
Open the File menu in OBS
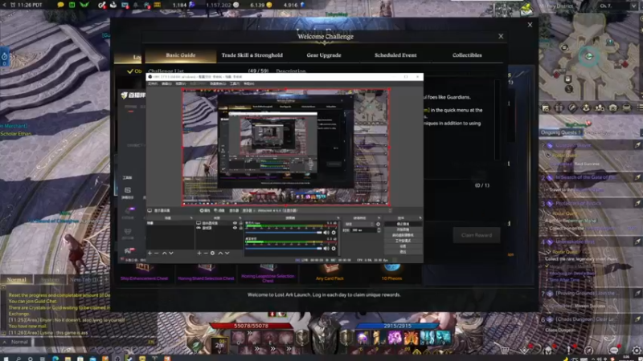coord(153,83)
